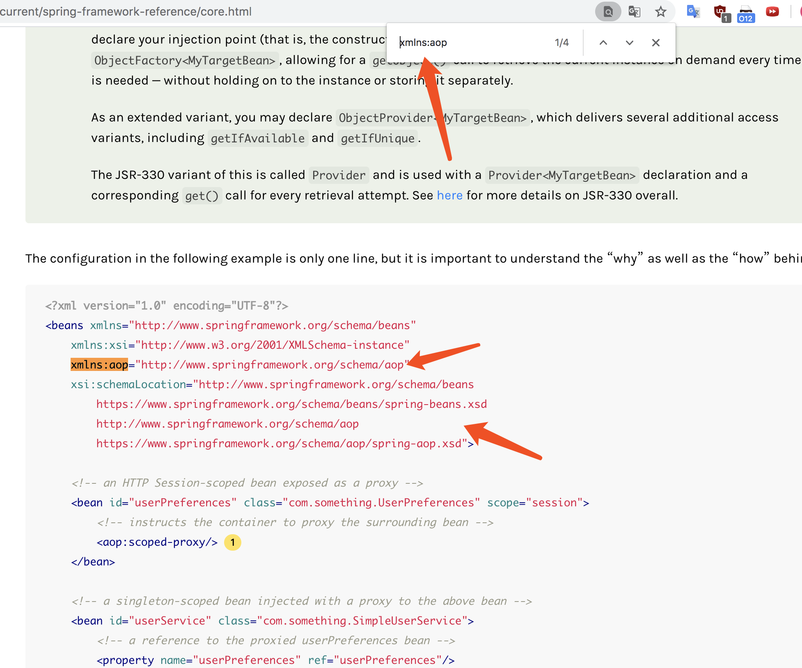
Task: Go to next find match
Action: click(x=629, y=43)
